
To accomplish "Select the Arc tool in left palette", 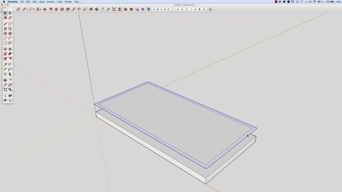I will [5, 38].
